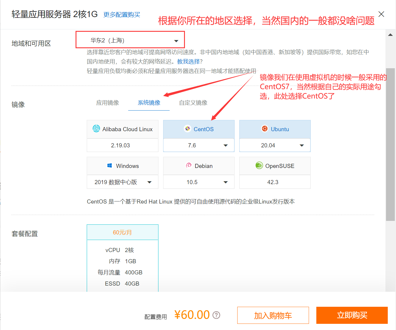Expand the Windows 2019 数据中心版 dropdown

(x=123, y=182)
